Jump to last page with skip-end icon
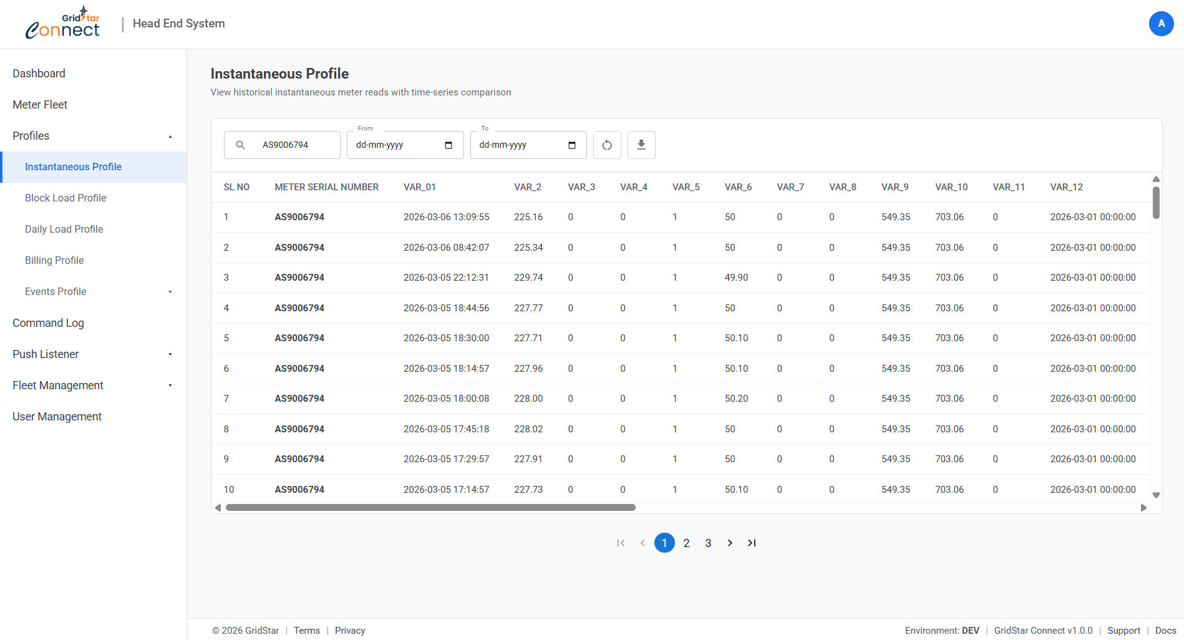 tap(751, 543)
